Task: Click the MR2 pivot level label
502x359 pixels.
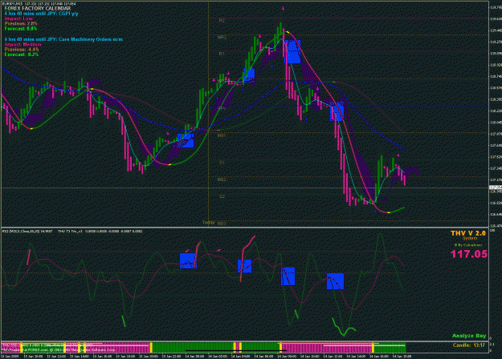Action: [222, 38]
